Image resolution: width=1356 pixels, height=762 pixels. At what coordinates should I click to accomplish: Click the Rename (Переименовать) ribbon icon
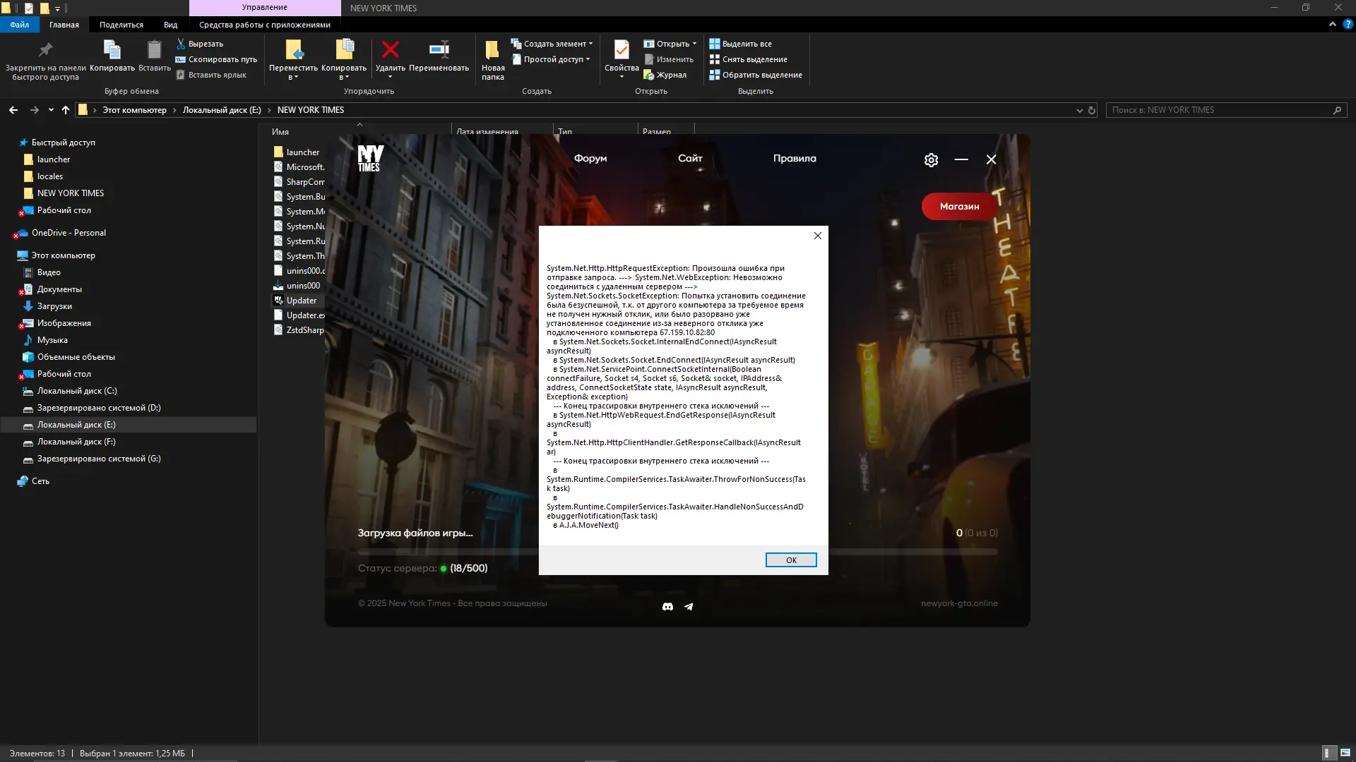(439, 51)
